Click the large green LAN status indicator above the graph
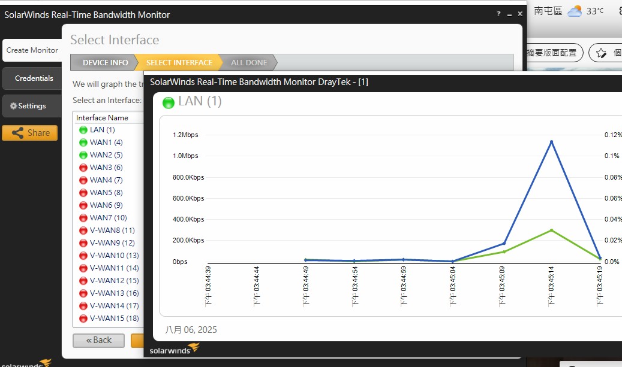Image resolution: width=622 pixels, height=367 pixels. (169, 102)
